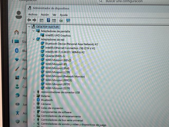Collapse the DESKTOP-0UE7UPC root node

coord(29,26)
